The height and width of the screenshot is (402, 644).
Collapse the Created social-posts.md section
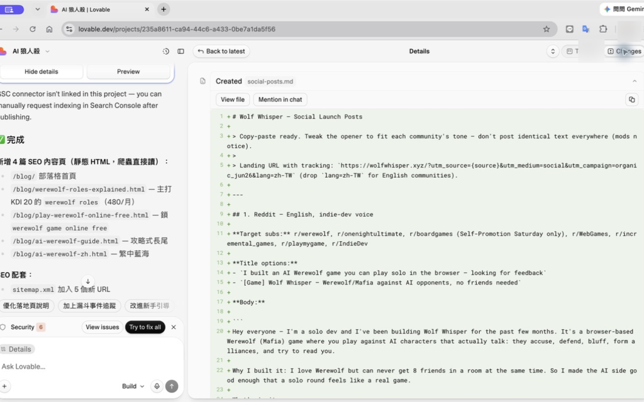pyautogui.click(x=635, y=81)
